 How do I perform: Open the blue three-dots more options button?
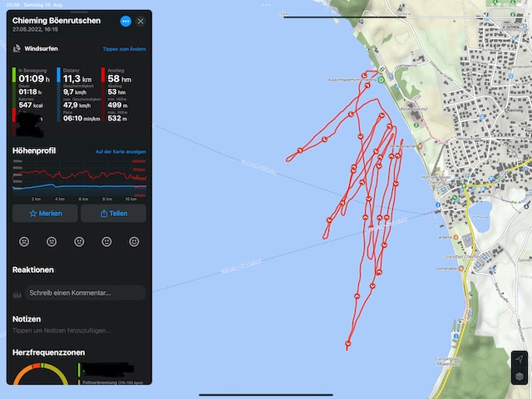pos(126,22)
